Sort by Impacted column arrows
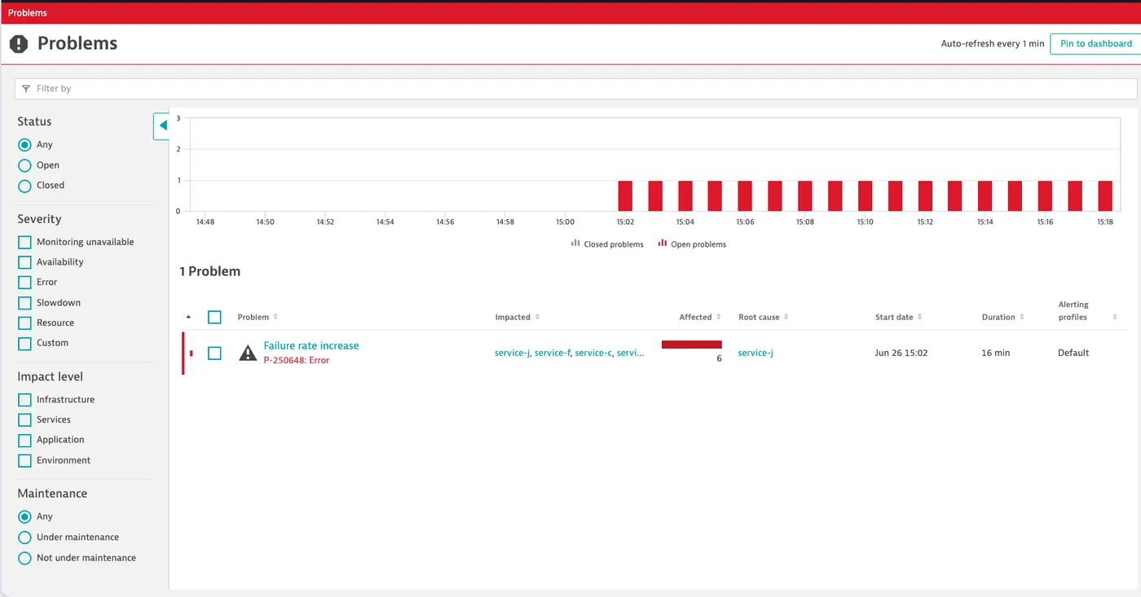The image size is (1141, 597). pos(537,317)
